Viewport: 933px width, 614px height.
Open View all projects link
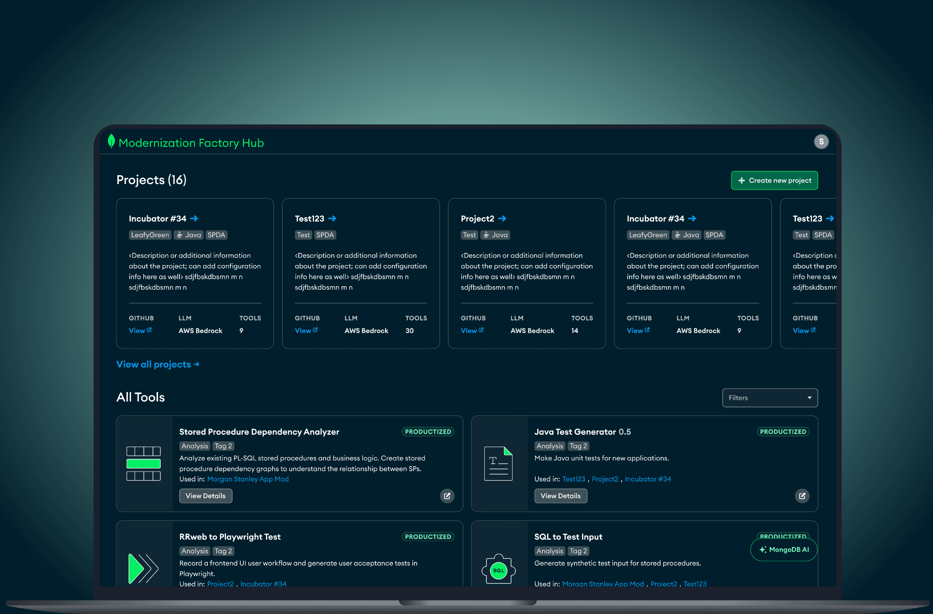click(158, 364)
